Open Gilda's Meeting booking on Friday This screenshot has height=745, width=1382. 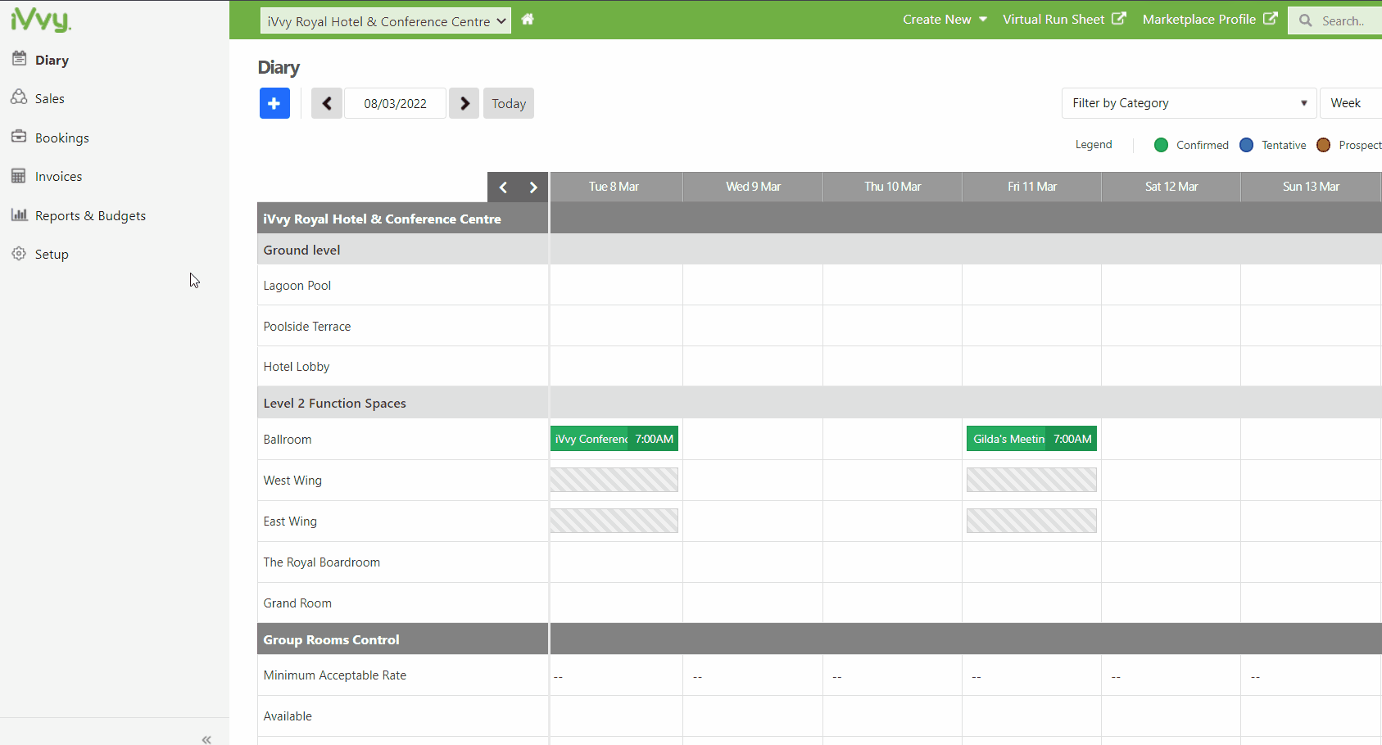1031,439
